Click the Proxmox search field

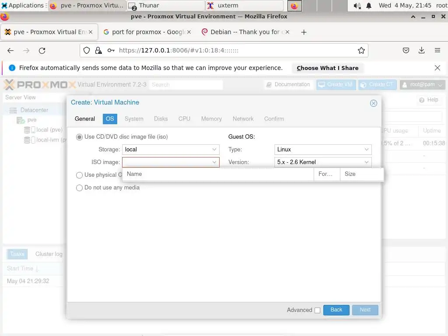[x=185, y=84]
